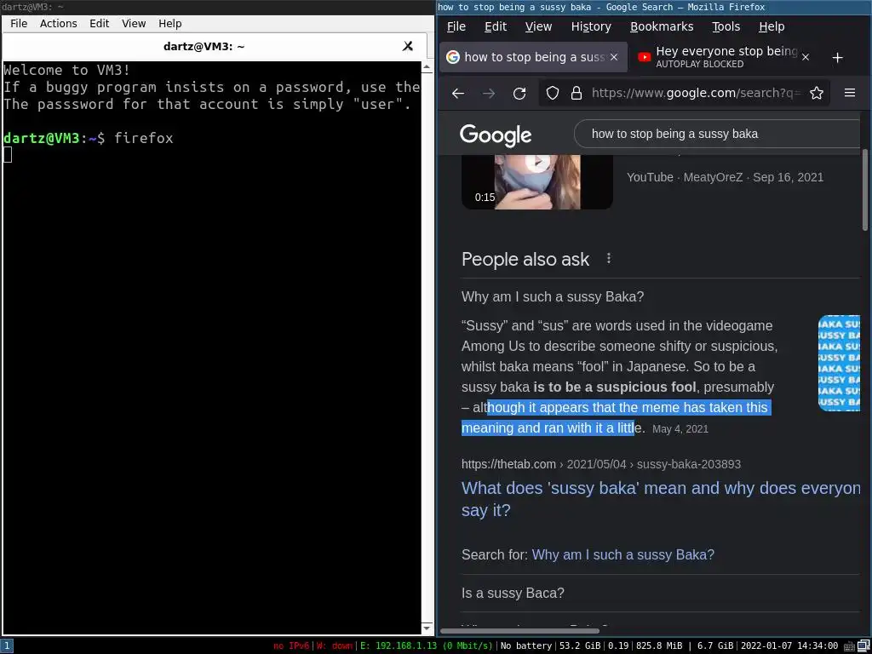872x654 pixels.
Task: Click the sussy baka image thumbnail
Action: (x=839, y=363)
